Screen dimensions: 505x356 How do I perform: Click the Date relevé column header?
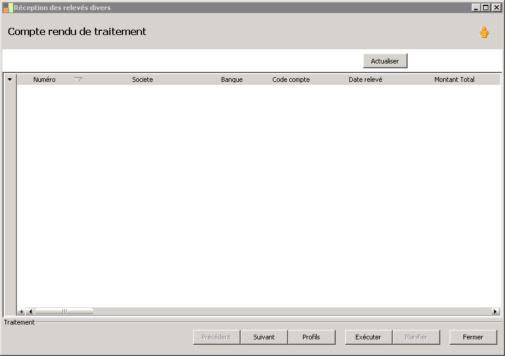365,80
